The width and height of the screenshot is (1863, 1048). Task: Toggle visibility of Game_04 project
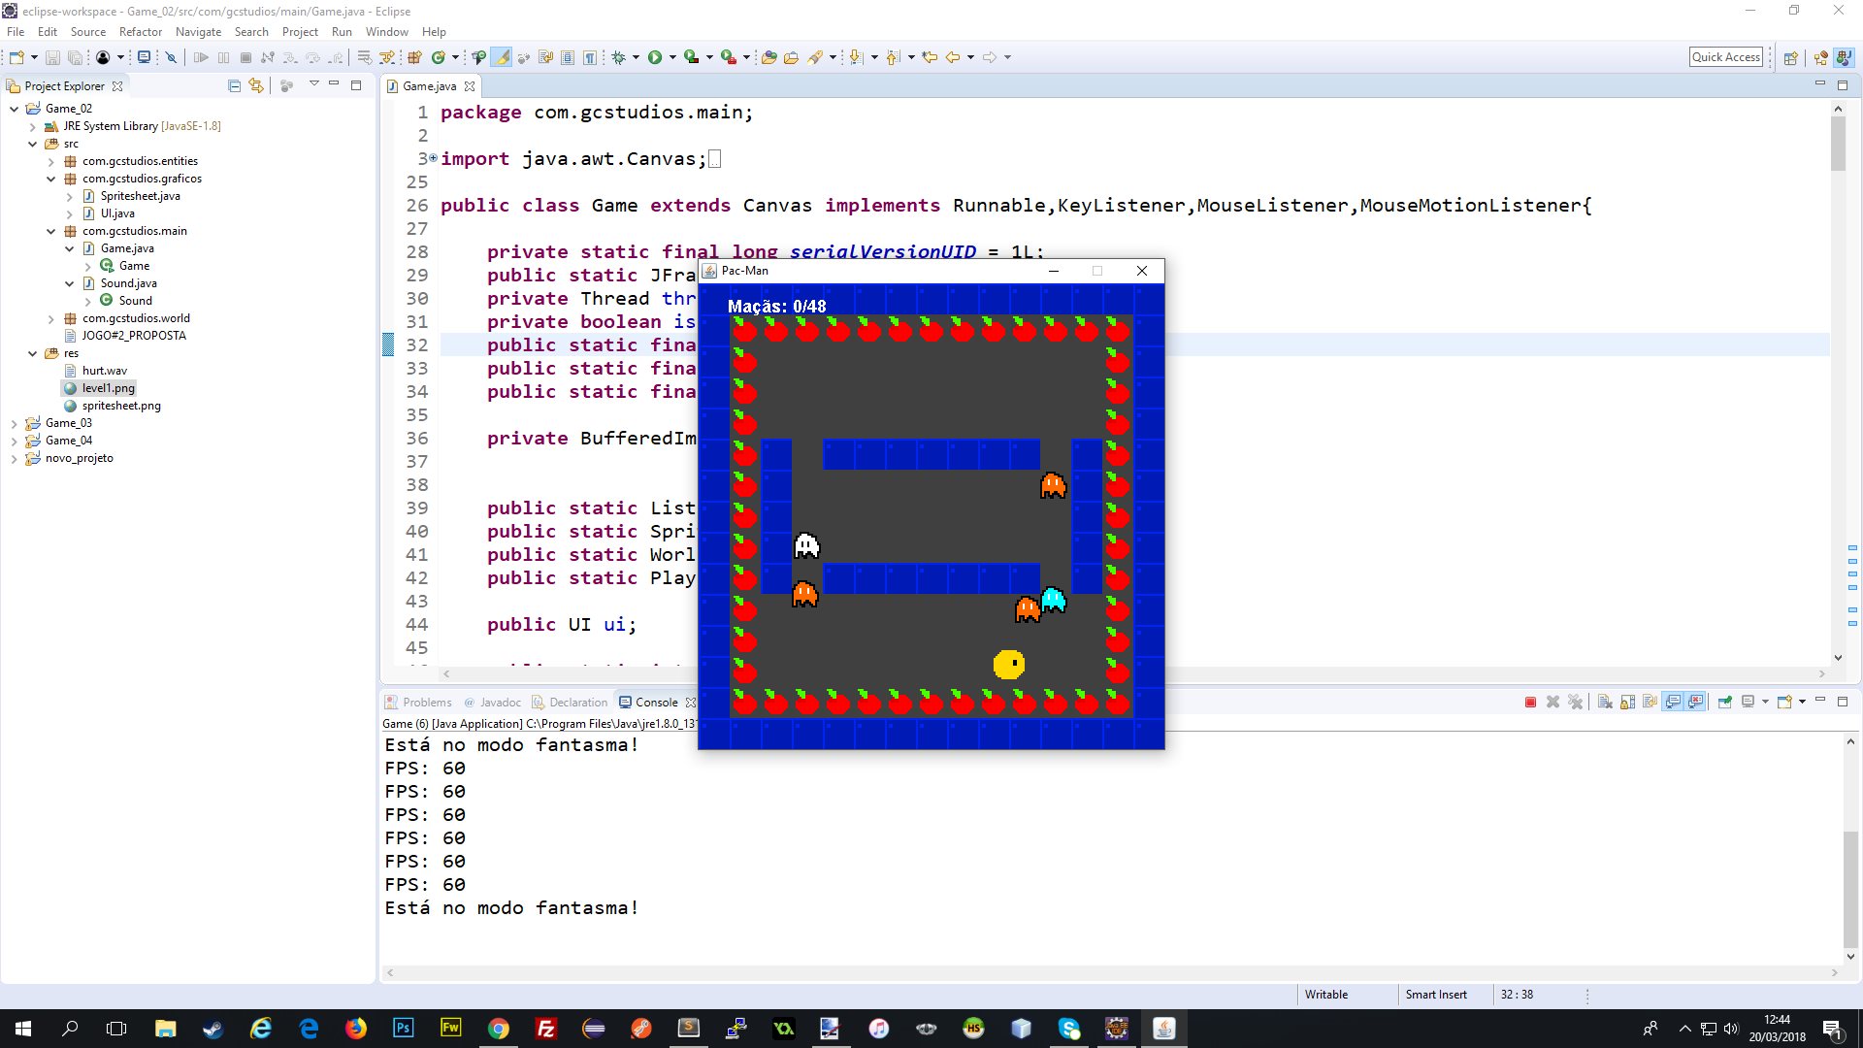click(x=13, y=439)
